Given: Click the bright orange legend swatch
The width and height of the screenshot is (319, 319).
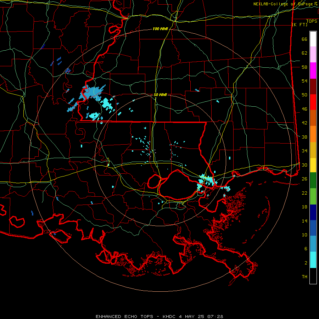Looking at the screenshot, I should click(313, 134).
